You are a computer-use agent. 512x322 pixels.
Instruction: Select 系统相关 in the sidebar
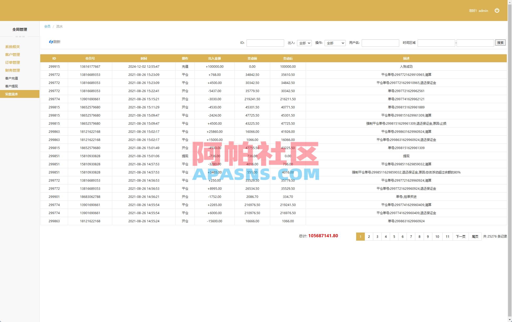[x=12, y=47]
